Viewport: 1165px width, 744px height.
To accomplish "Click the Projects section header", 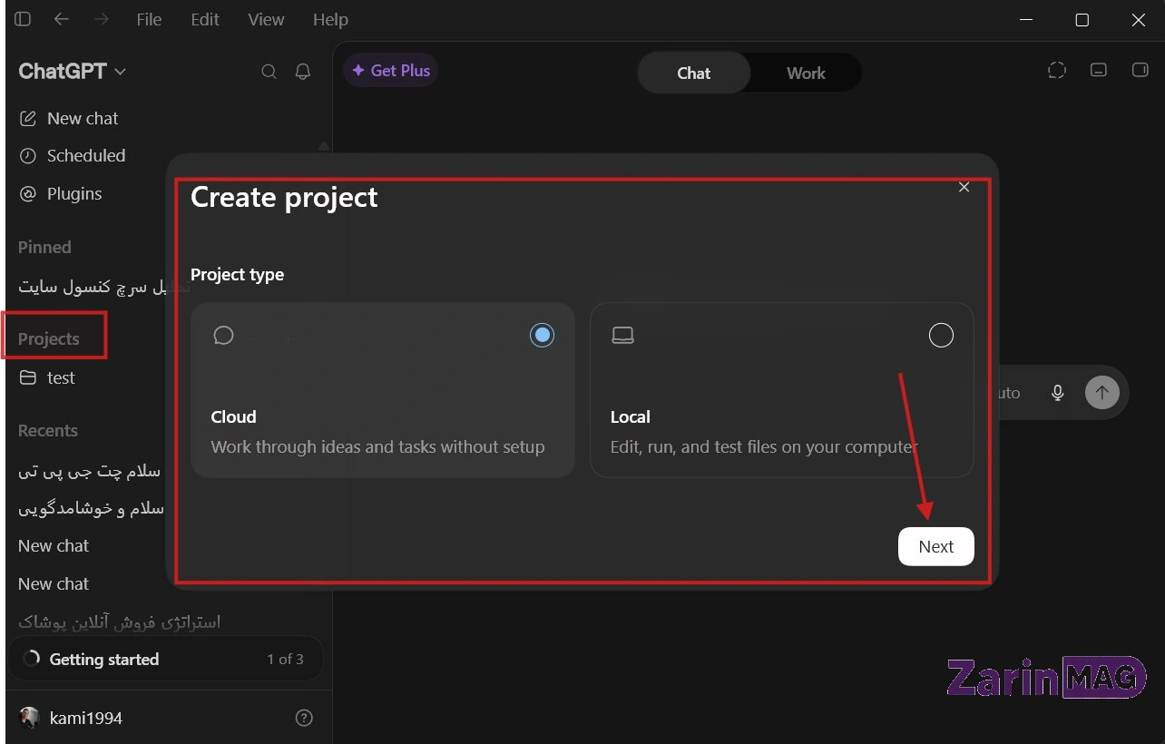I will [x=49, y=338].
